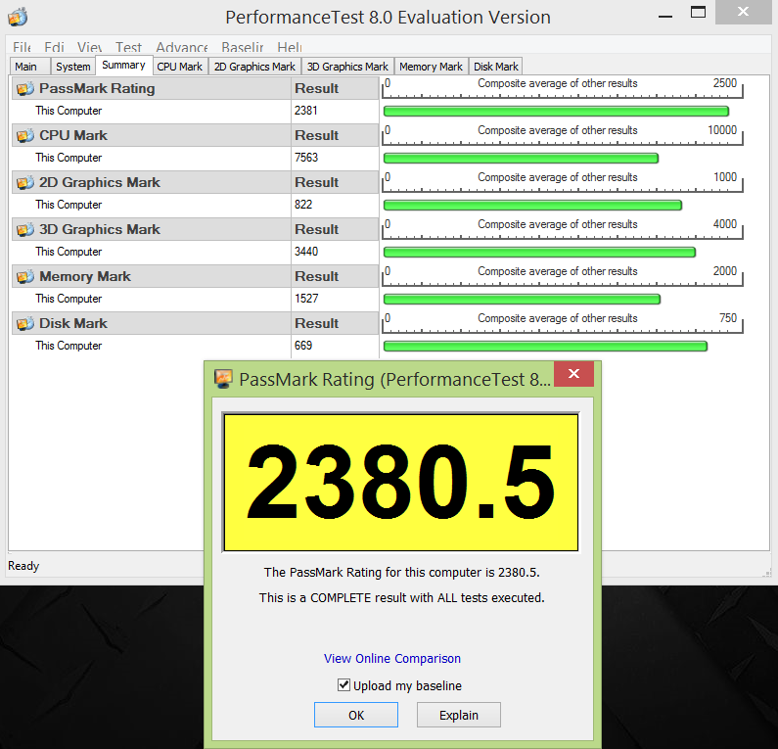Open the 3D Graphics Mark tab

[x=347, y=67]
